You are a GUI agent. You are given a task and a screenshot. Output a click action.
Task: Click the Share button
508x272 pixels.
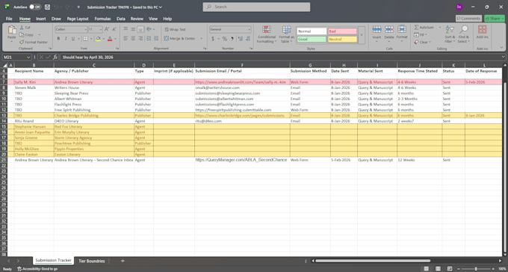495,19
